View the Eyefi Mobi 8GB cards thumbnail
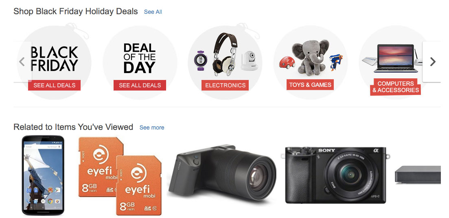 coord(120,176)
